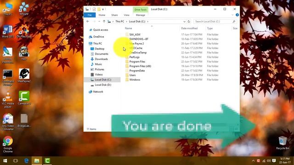Open Downloads in the navigation pane
Image resolution: width=294 pixels, height=165 pixels.
pos(101,59)
